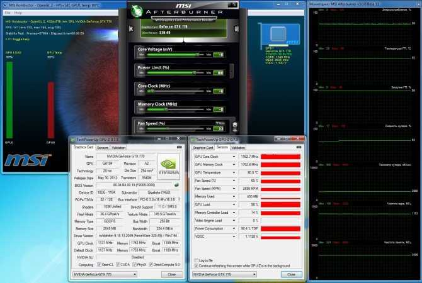Open Memory Used sensor dropdown
Viewport: 422px width, 283px height.
tap(234, 196)
